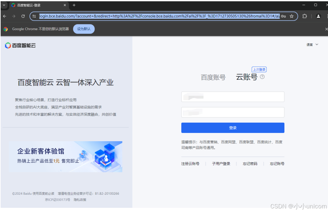Open saved password key icon

[x=283, y=16]
